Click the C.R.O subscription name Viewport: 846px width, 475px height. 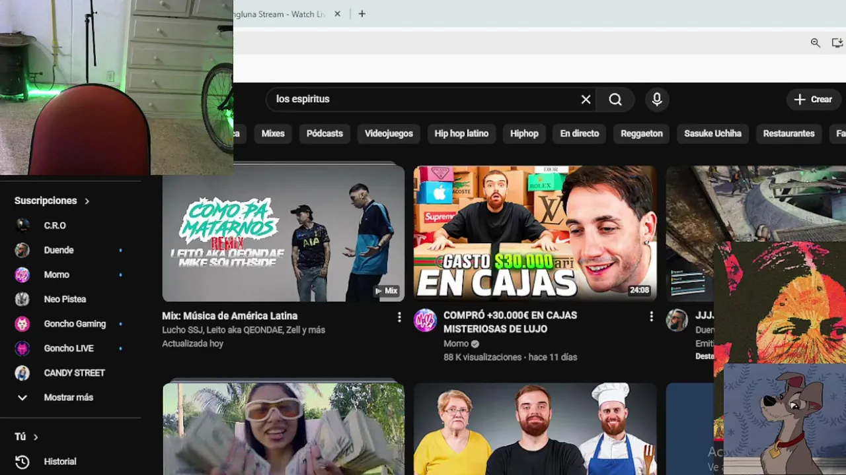pyautogui.click(x=55, y=226)
